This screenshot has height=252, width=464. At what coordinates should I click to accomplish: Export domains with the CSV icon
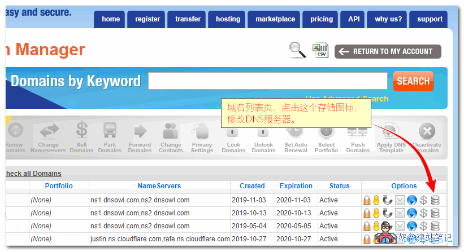pos(320,50)
